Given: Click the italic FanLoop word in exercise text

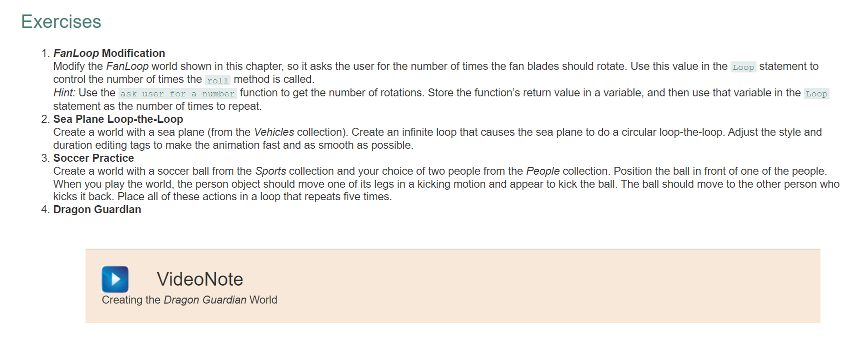Looking at the screenshot, I should 127,66.
